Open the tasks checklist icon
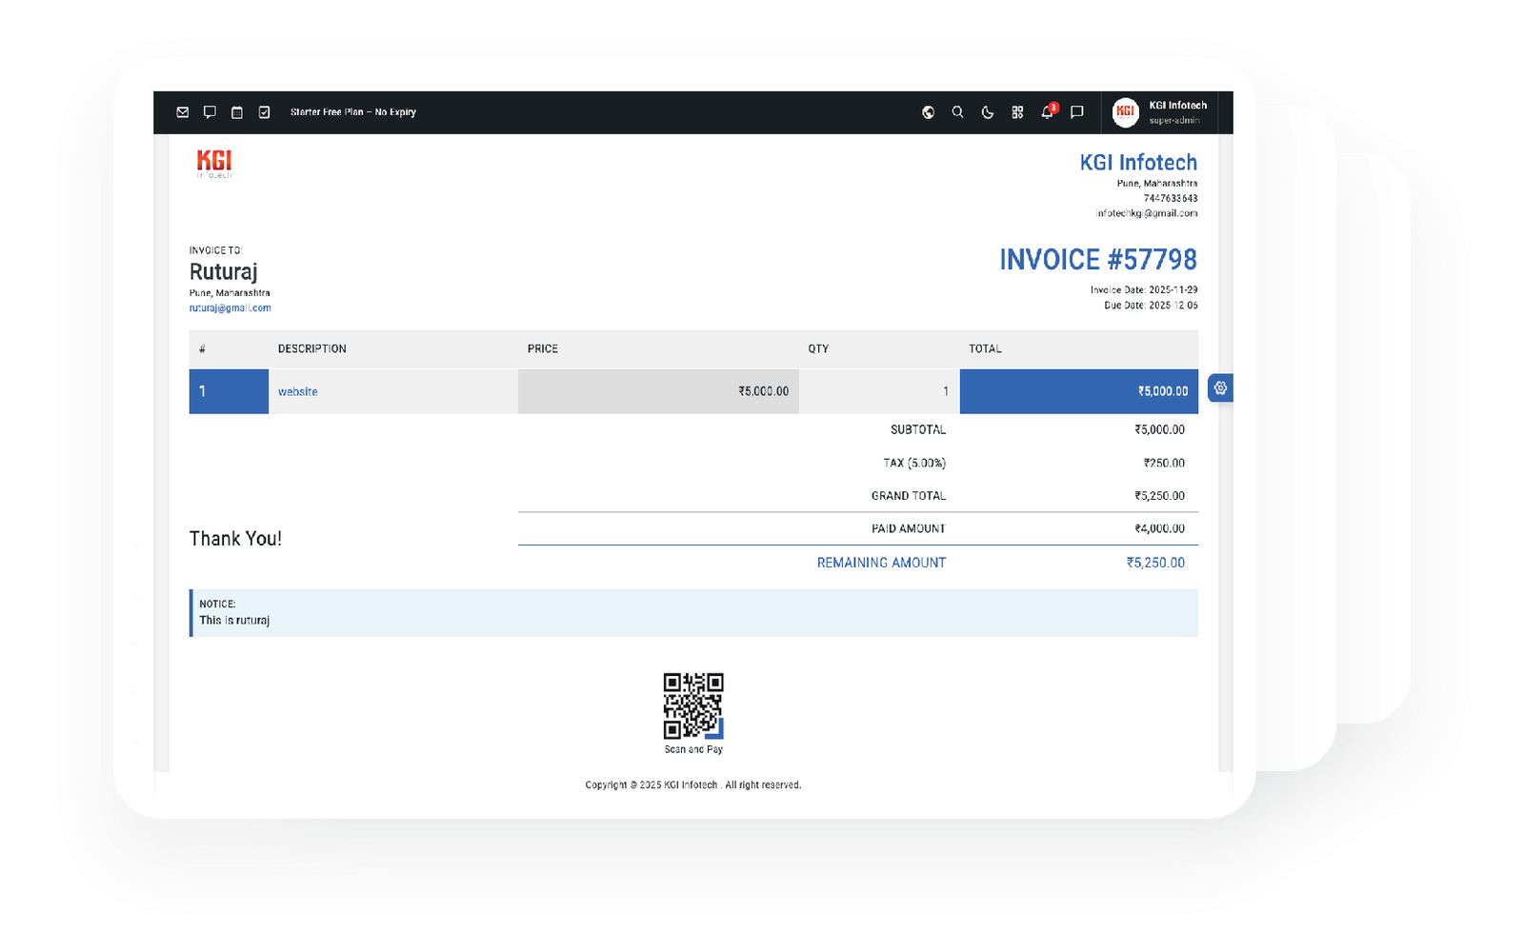1524x952 pixels. [x=265, y=112]
